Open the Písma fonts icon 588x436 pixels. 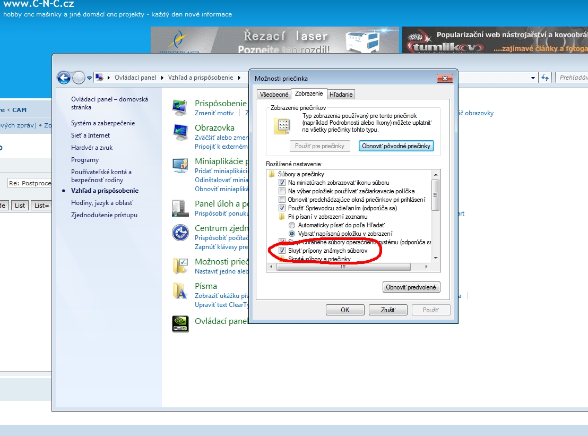[180, 290]
